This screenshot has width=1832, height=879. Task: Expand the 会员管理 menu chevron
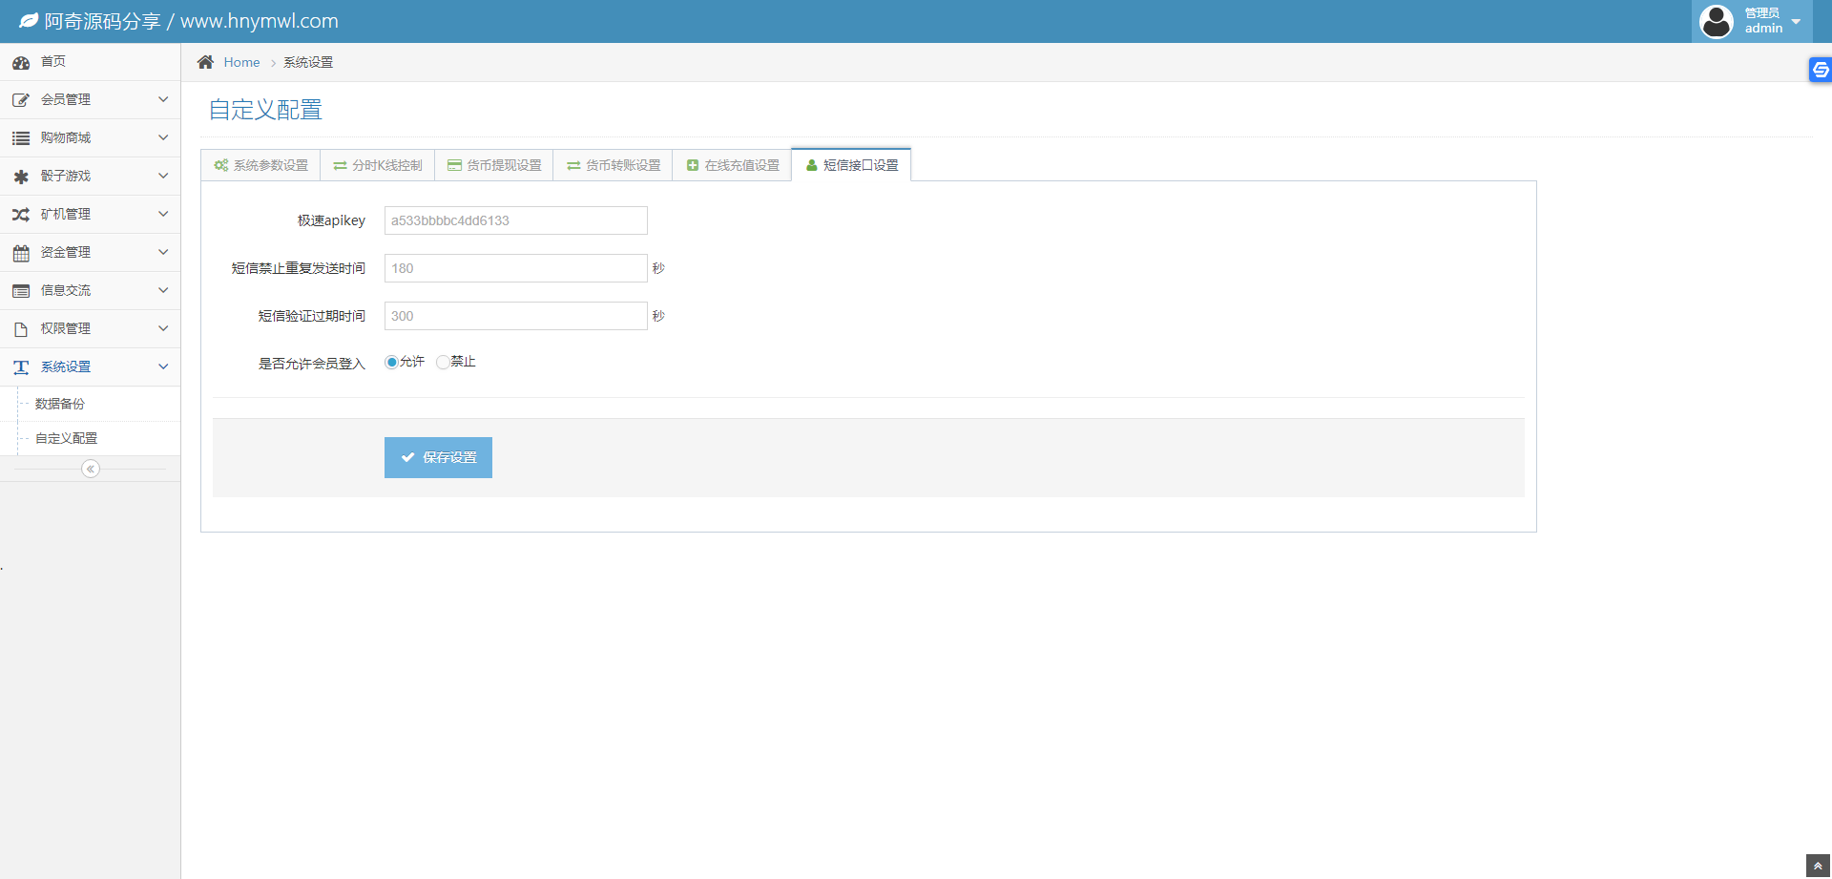coord(163,99)
